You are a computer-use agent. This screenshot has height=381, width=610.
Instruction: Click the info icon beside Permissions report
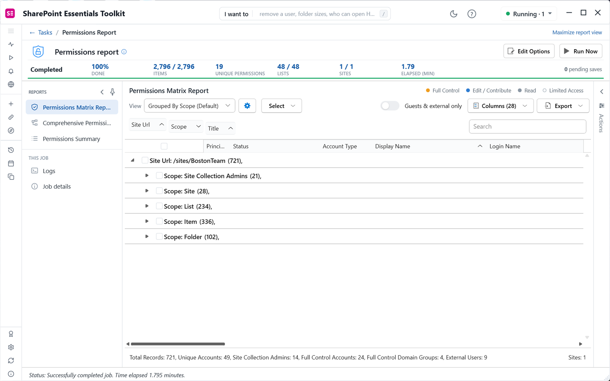click(124, 52)
